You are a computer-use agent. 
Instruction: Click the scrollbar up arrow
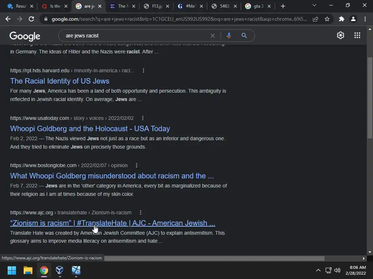point(370,29)
